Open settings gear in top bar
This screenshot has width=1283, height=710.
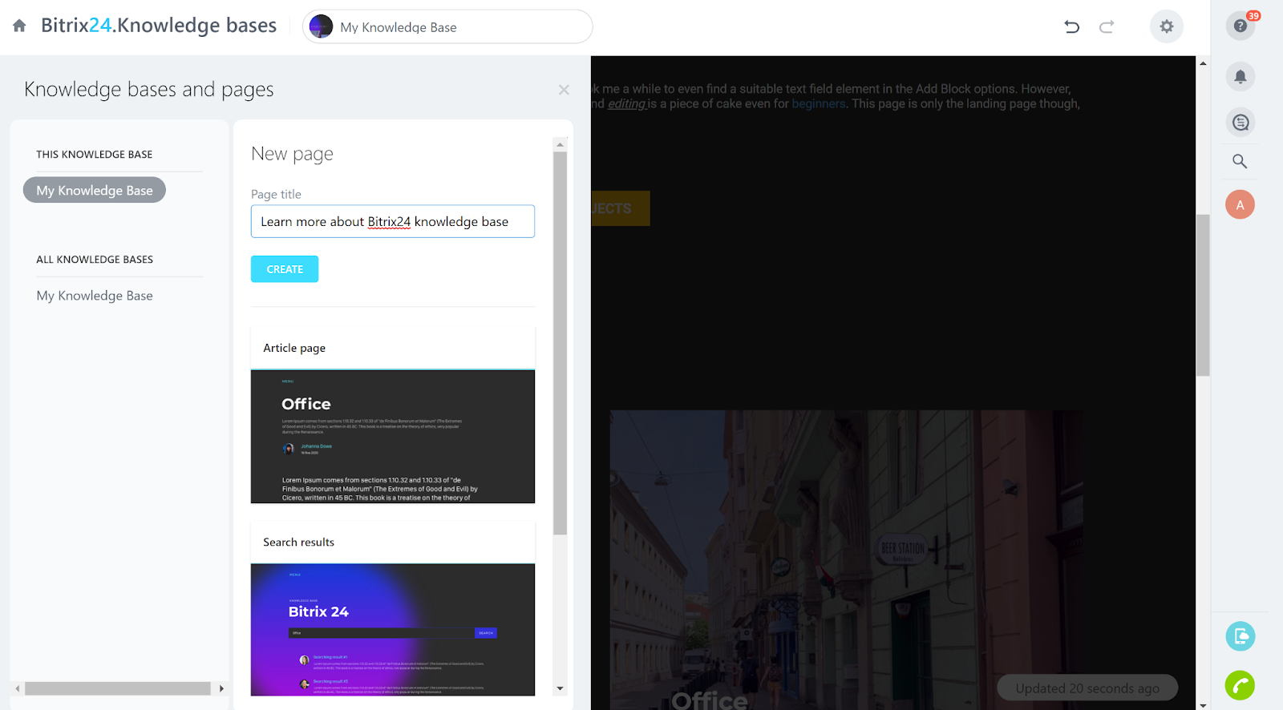click(1166, 26)
